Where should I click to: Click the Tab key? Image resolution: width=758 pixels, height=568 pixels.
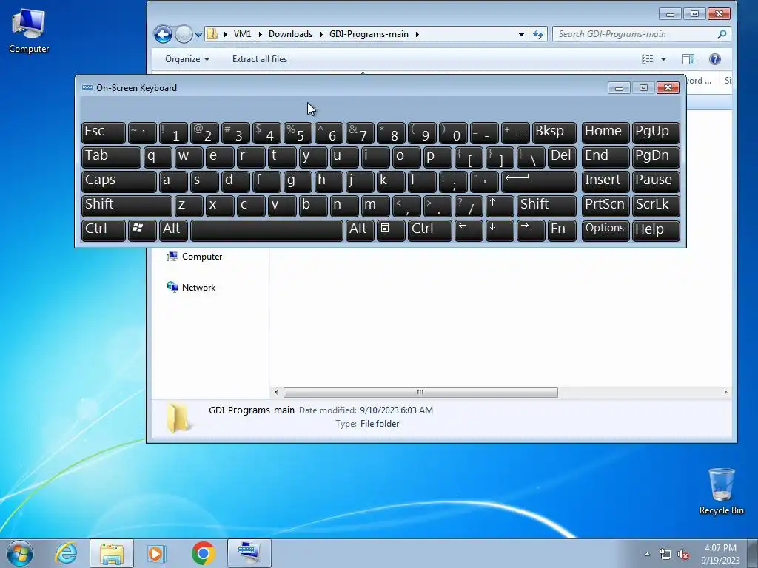(111, 158)
